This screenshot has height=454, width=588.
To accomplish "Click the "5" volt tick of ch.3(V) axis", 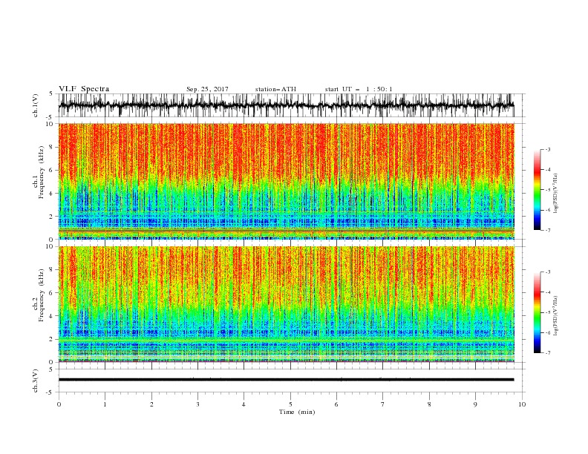I will [x=51, y=369].
